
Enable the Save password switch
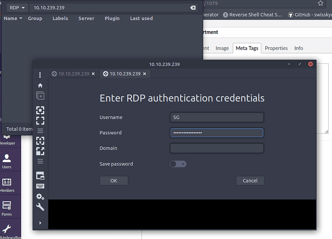178,164
